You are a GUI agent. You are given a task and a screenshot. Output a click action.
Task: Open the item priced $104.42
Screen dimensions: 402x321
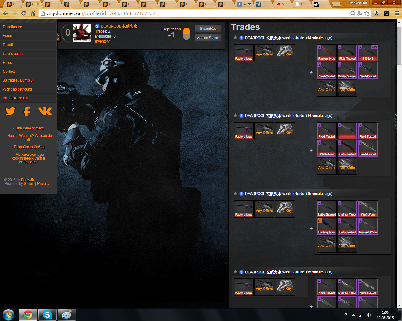pos(368,53)
